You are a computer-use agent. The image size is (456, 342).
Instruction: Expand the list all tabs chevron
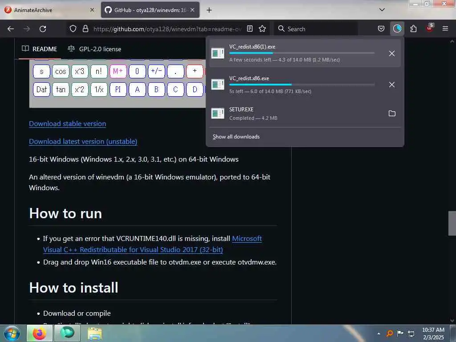(382, 10)
